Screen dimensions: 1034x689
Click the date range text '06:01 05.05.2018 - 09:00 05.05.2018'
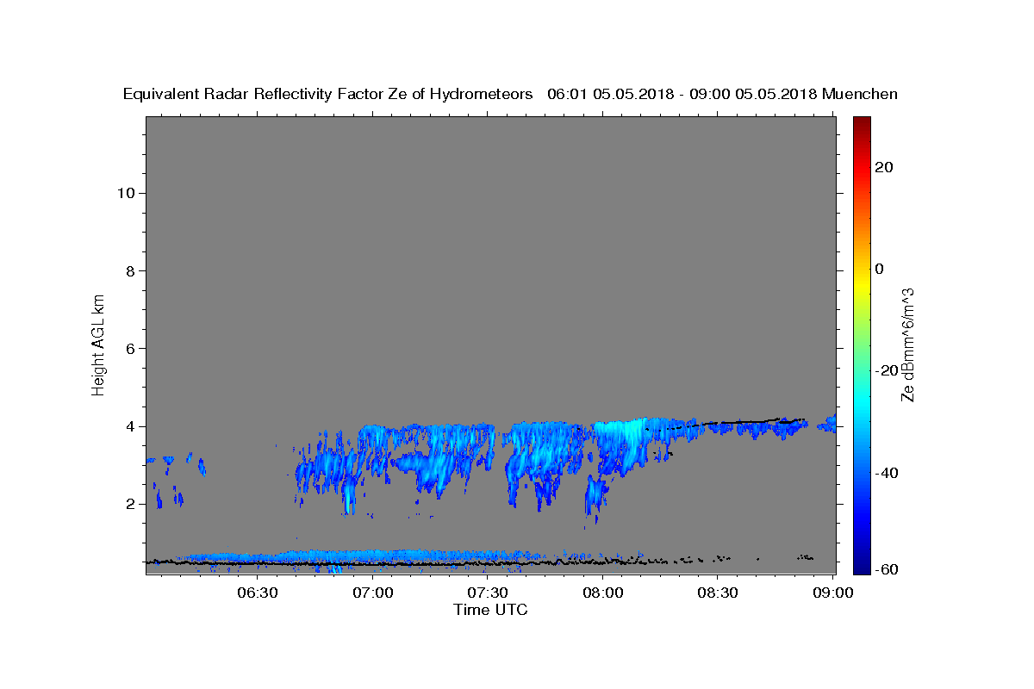tap(682, 94)
